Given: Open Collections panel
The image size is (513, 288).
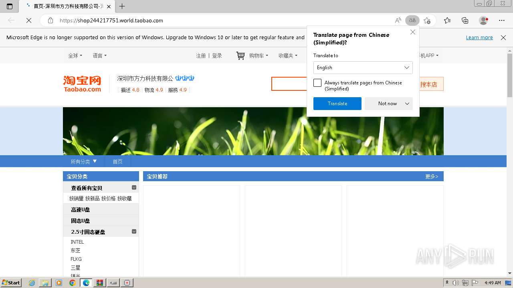Looking at the screenshot, I should click(465, 20).
